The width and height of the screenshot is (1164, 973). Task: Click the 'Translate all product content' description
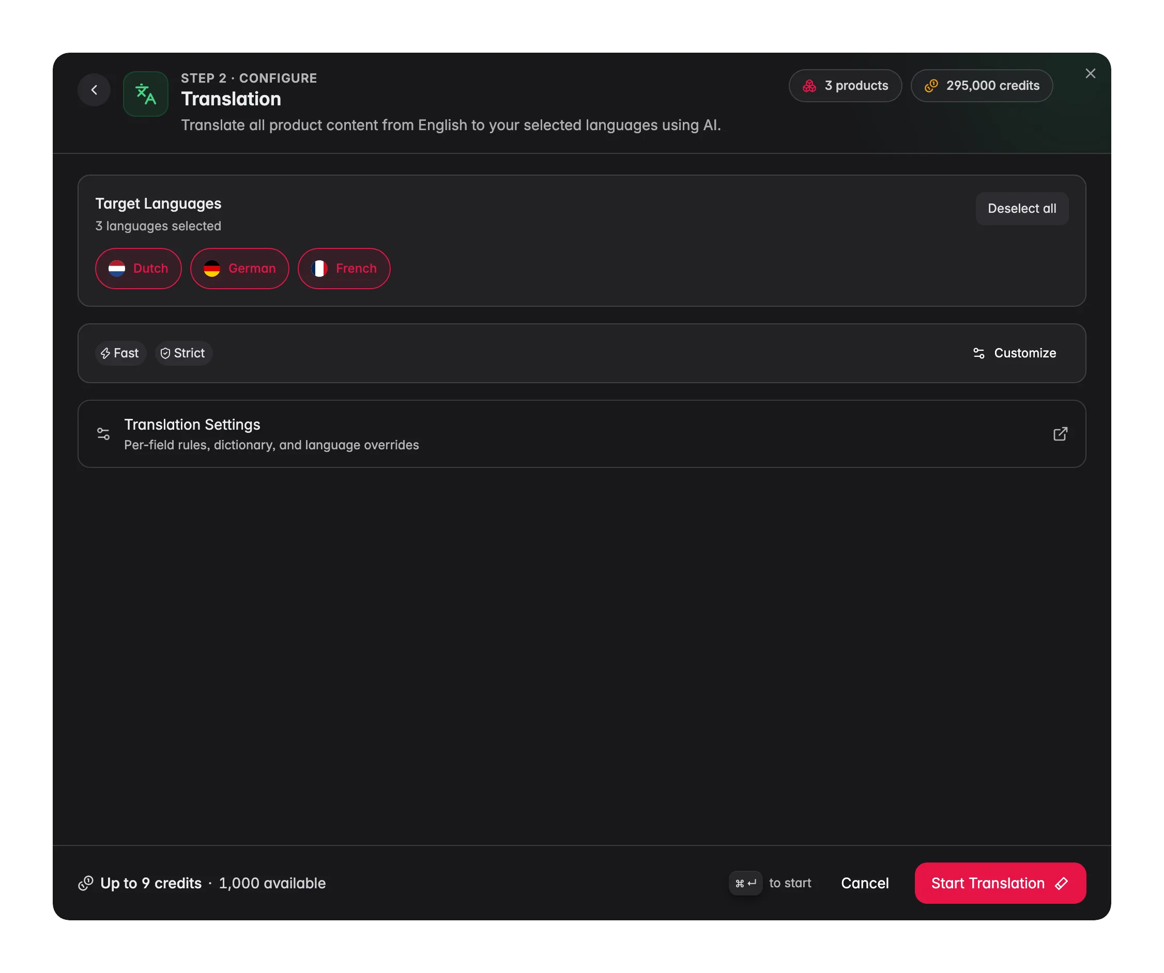point(451,125)
